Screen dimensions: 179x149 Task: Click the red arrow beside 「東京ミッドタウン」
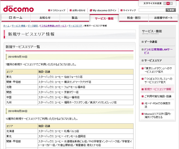[142, 68]
